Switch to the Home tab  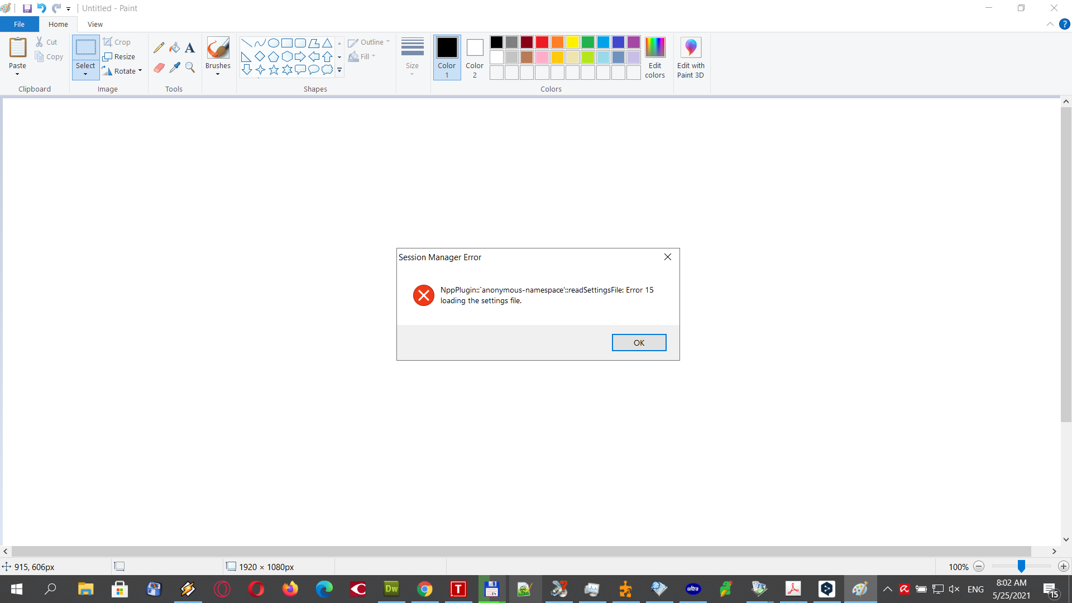click(58, 24)
